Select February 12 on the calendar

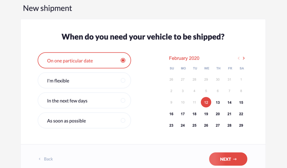(x=206, y=102)
